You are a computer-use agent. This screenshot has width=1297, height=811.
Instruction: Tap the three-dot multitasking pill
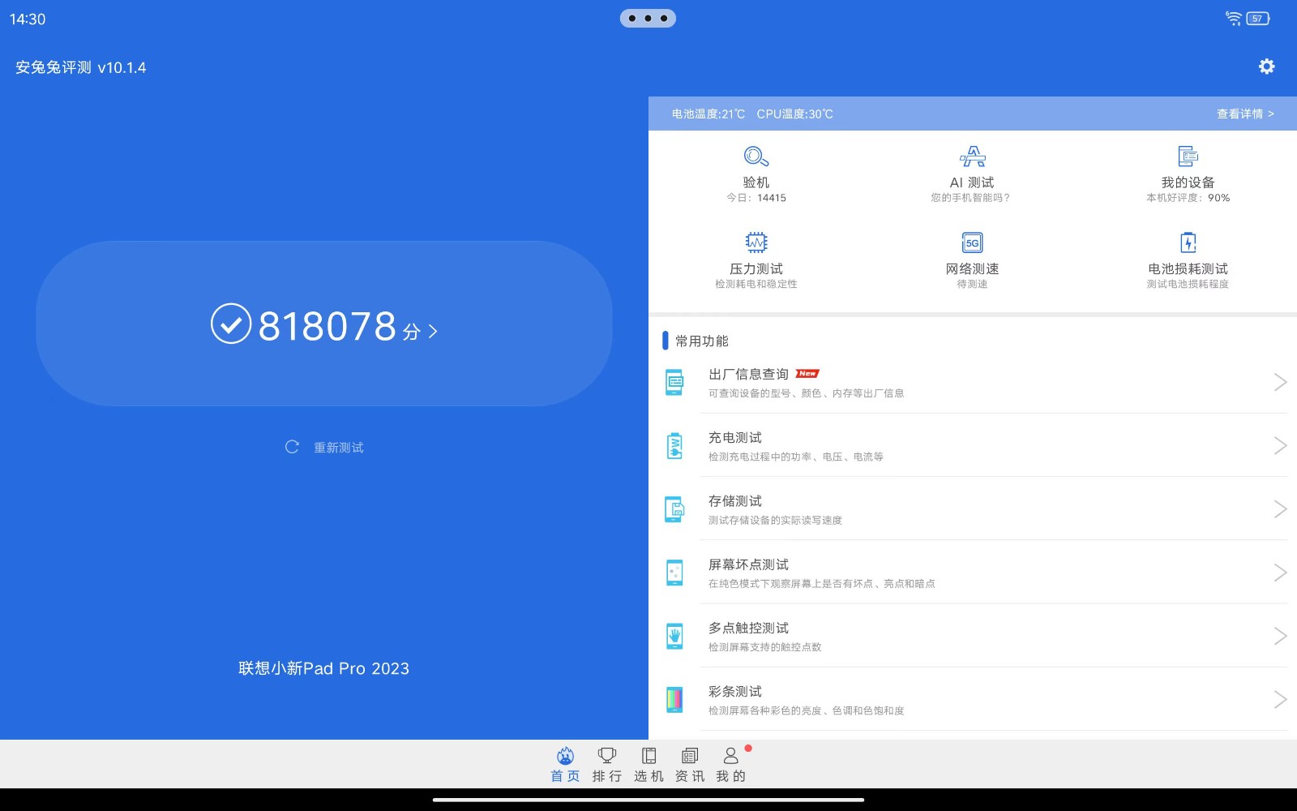pyautogui.click(x=648, y=18)
